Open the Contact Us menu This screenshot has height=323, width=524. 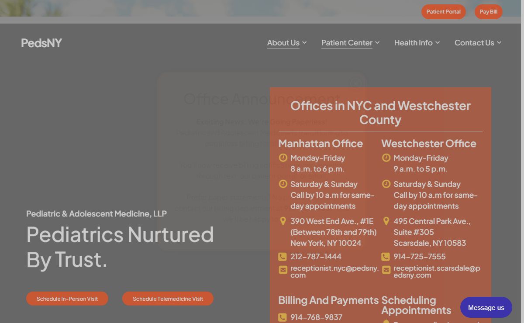click(x=478, y=43)
